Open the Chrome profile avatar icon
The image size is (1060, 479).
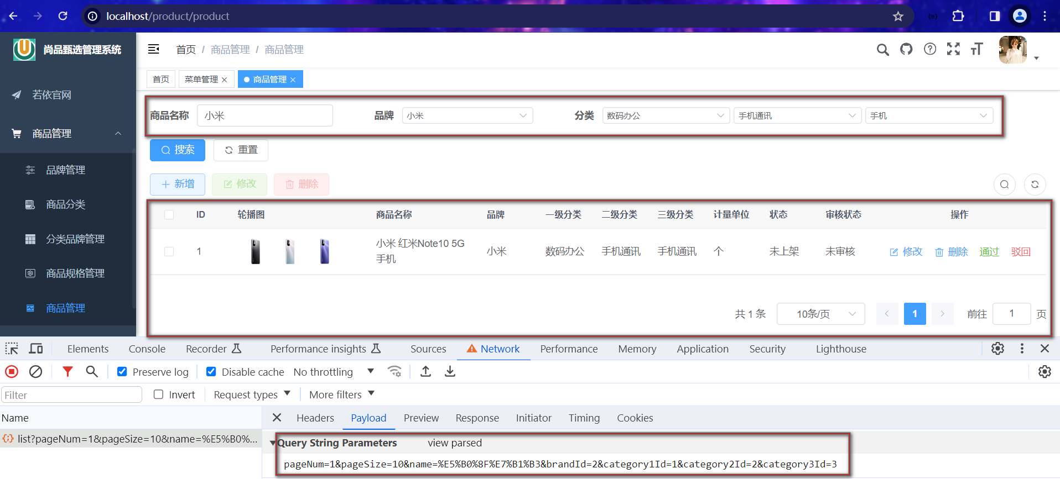point(1020,16)
